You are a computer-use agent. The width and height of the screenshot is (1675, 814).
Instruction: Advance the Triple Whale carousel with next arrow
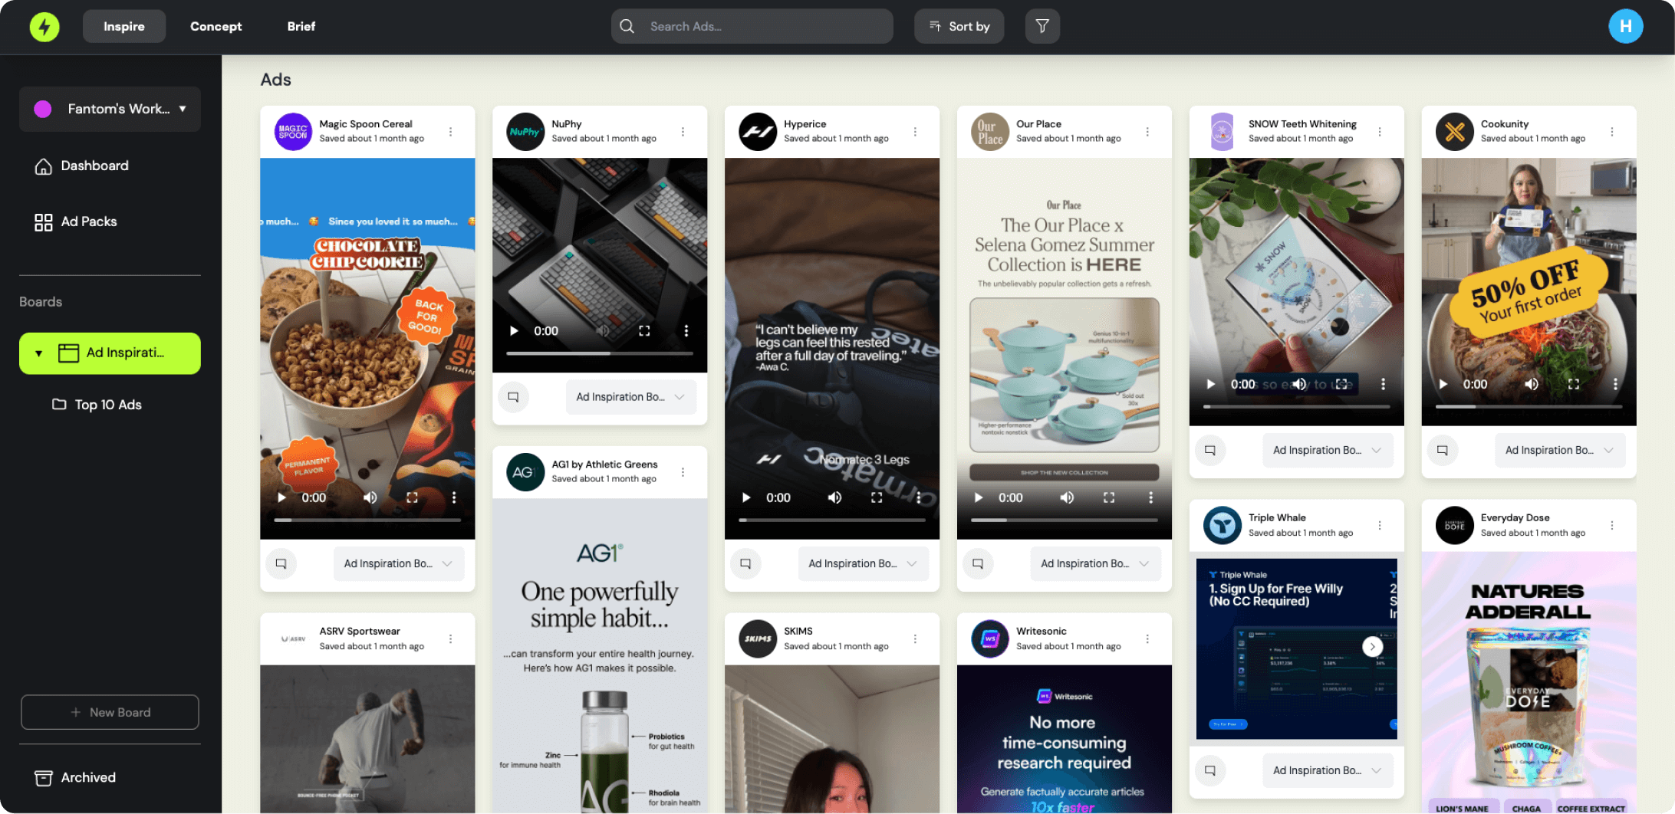pos(1372,647)
